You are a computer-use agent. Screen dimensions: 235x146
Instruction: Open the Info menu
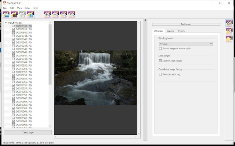[27, 8]
